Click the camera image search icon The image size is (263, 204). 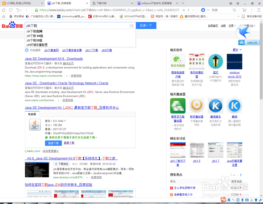(132, 26)
